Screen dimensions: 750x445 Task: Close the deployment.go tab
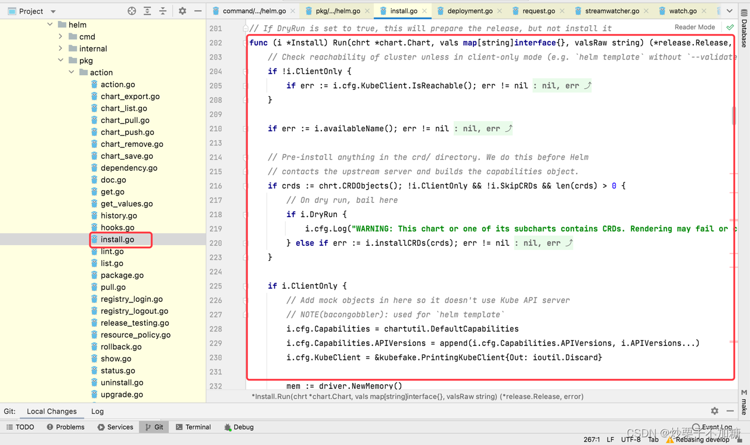point(500,11)
